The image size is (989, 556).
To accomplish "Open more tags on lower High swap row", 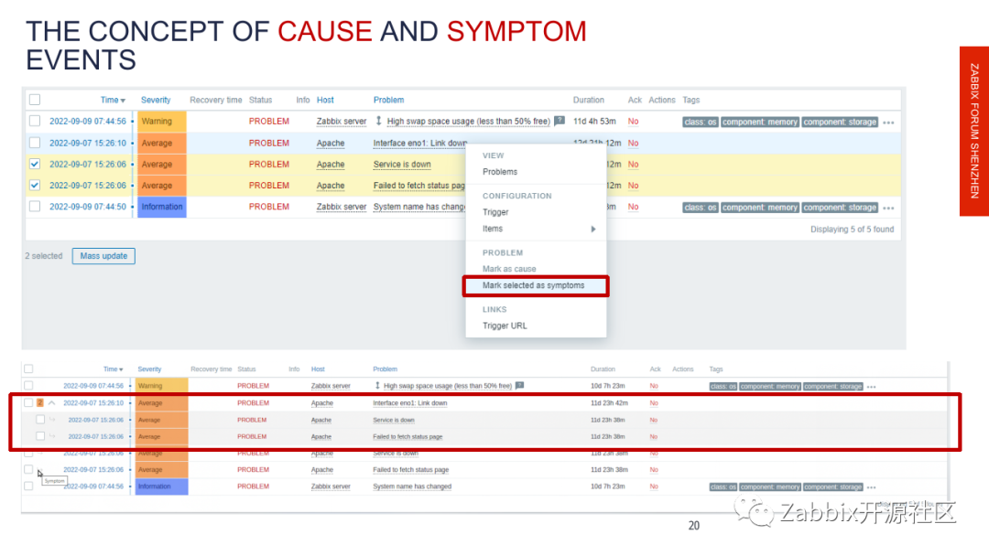I will click(x=871, y=387).
